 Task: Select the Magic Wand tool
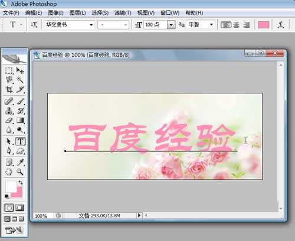[x=20, y=80]
